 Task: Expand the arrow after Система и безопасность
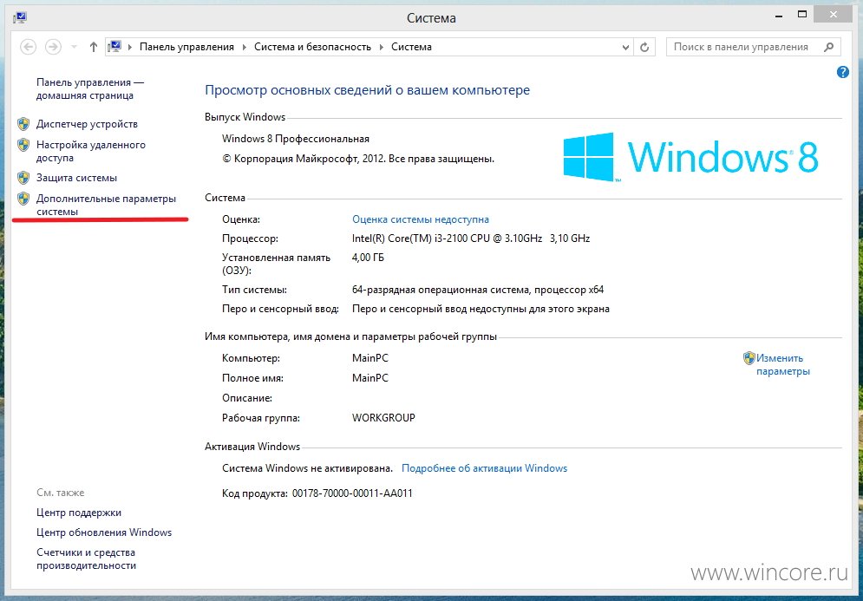(381, 48)
